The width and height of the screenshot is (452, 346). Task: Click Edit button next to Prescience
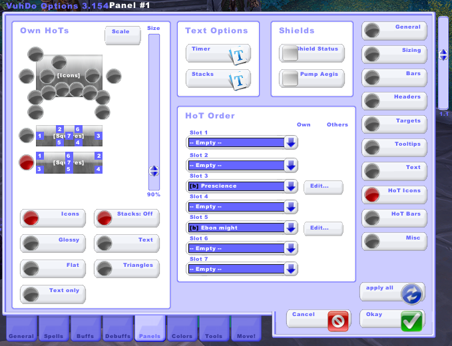pos(324,187)
